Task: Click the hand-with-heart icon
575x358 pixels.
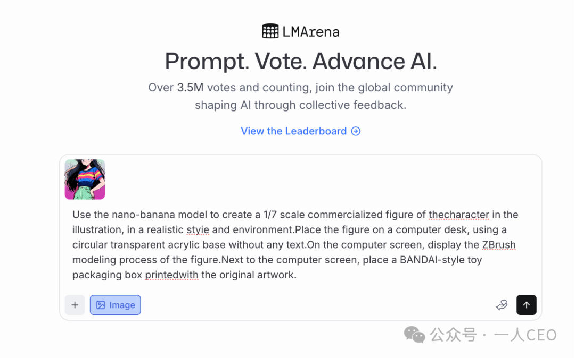Action: [502, 305]
